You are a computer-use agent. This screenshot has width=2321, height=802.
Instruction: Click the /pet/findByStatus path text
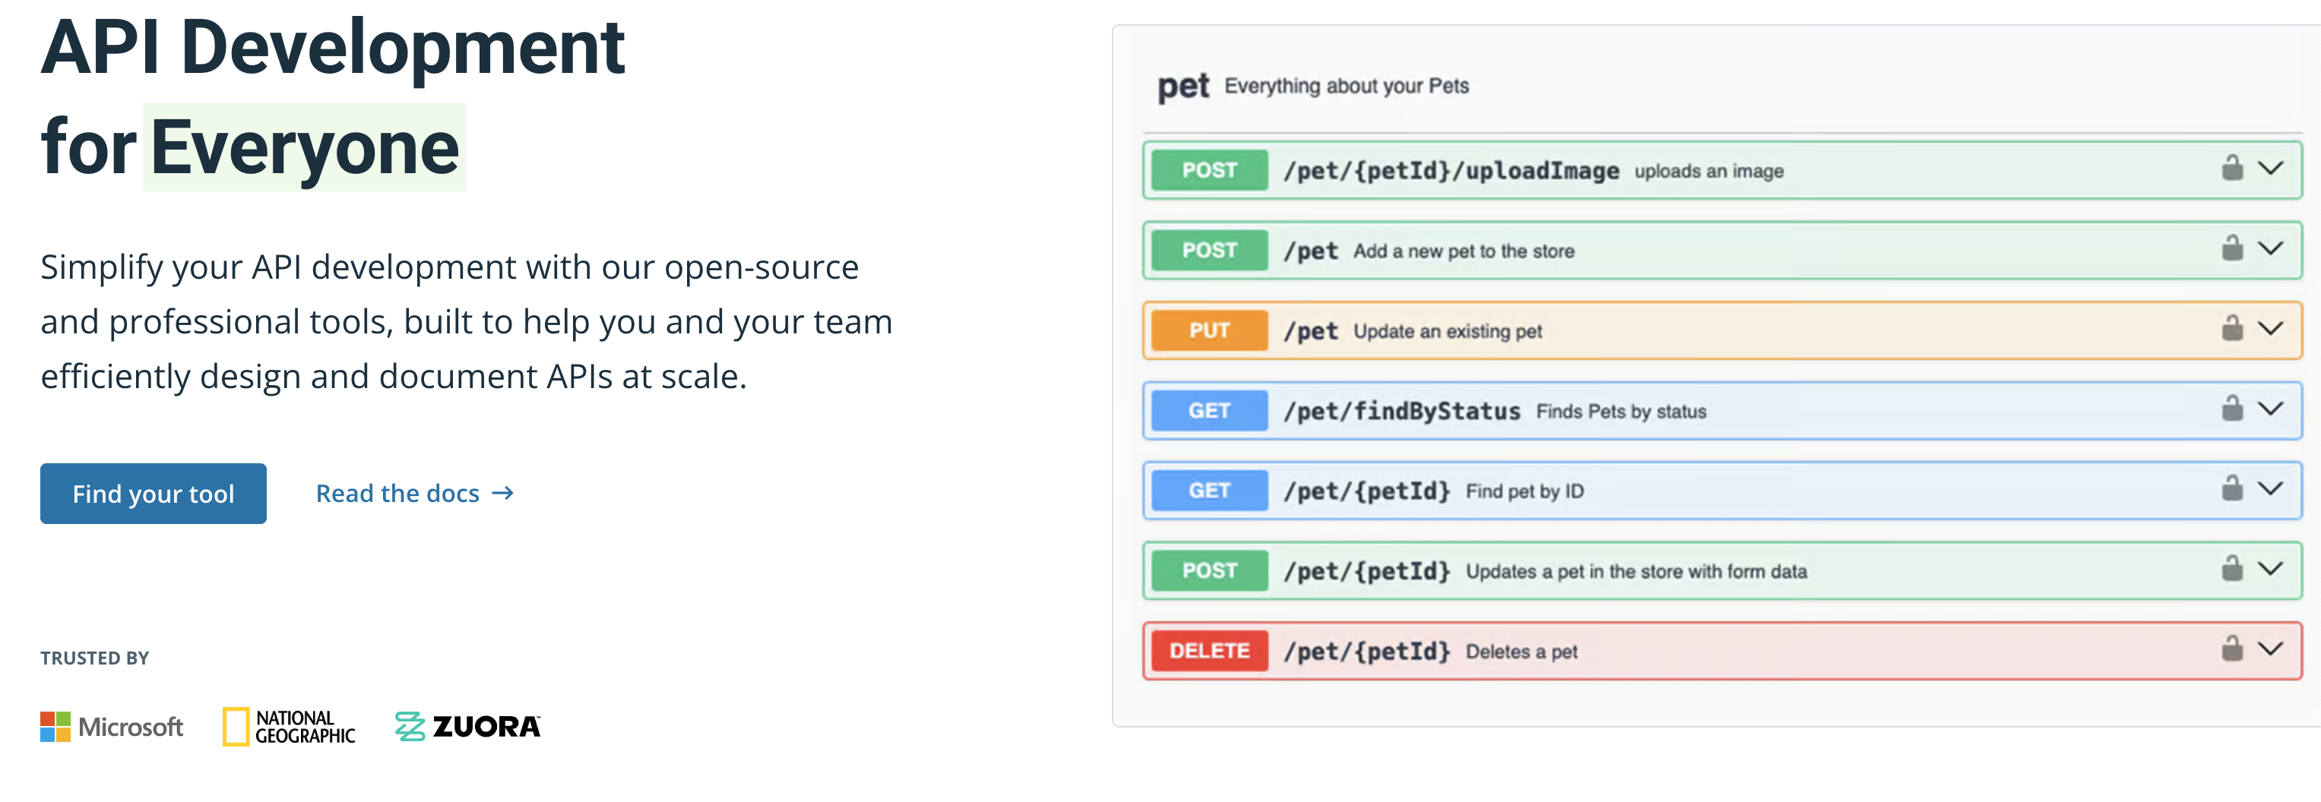pos(1401,412)
